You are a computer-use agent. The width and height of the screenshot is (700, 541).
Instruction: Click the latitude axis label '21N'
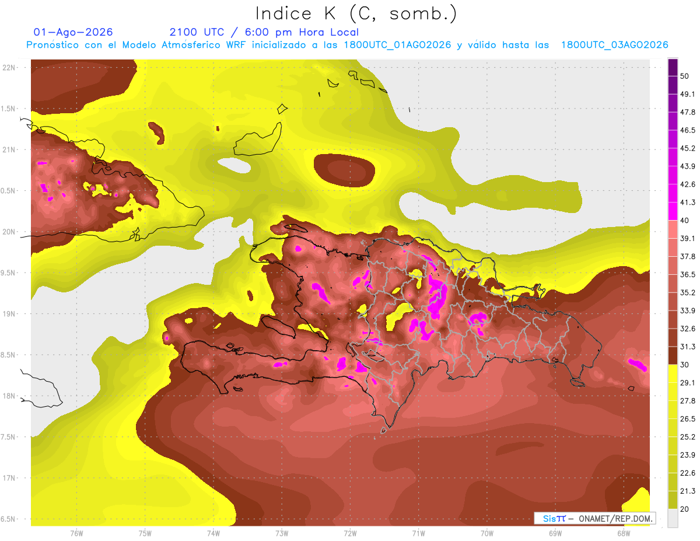point(9,149)
